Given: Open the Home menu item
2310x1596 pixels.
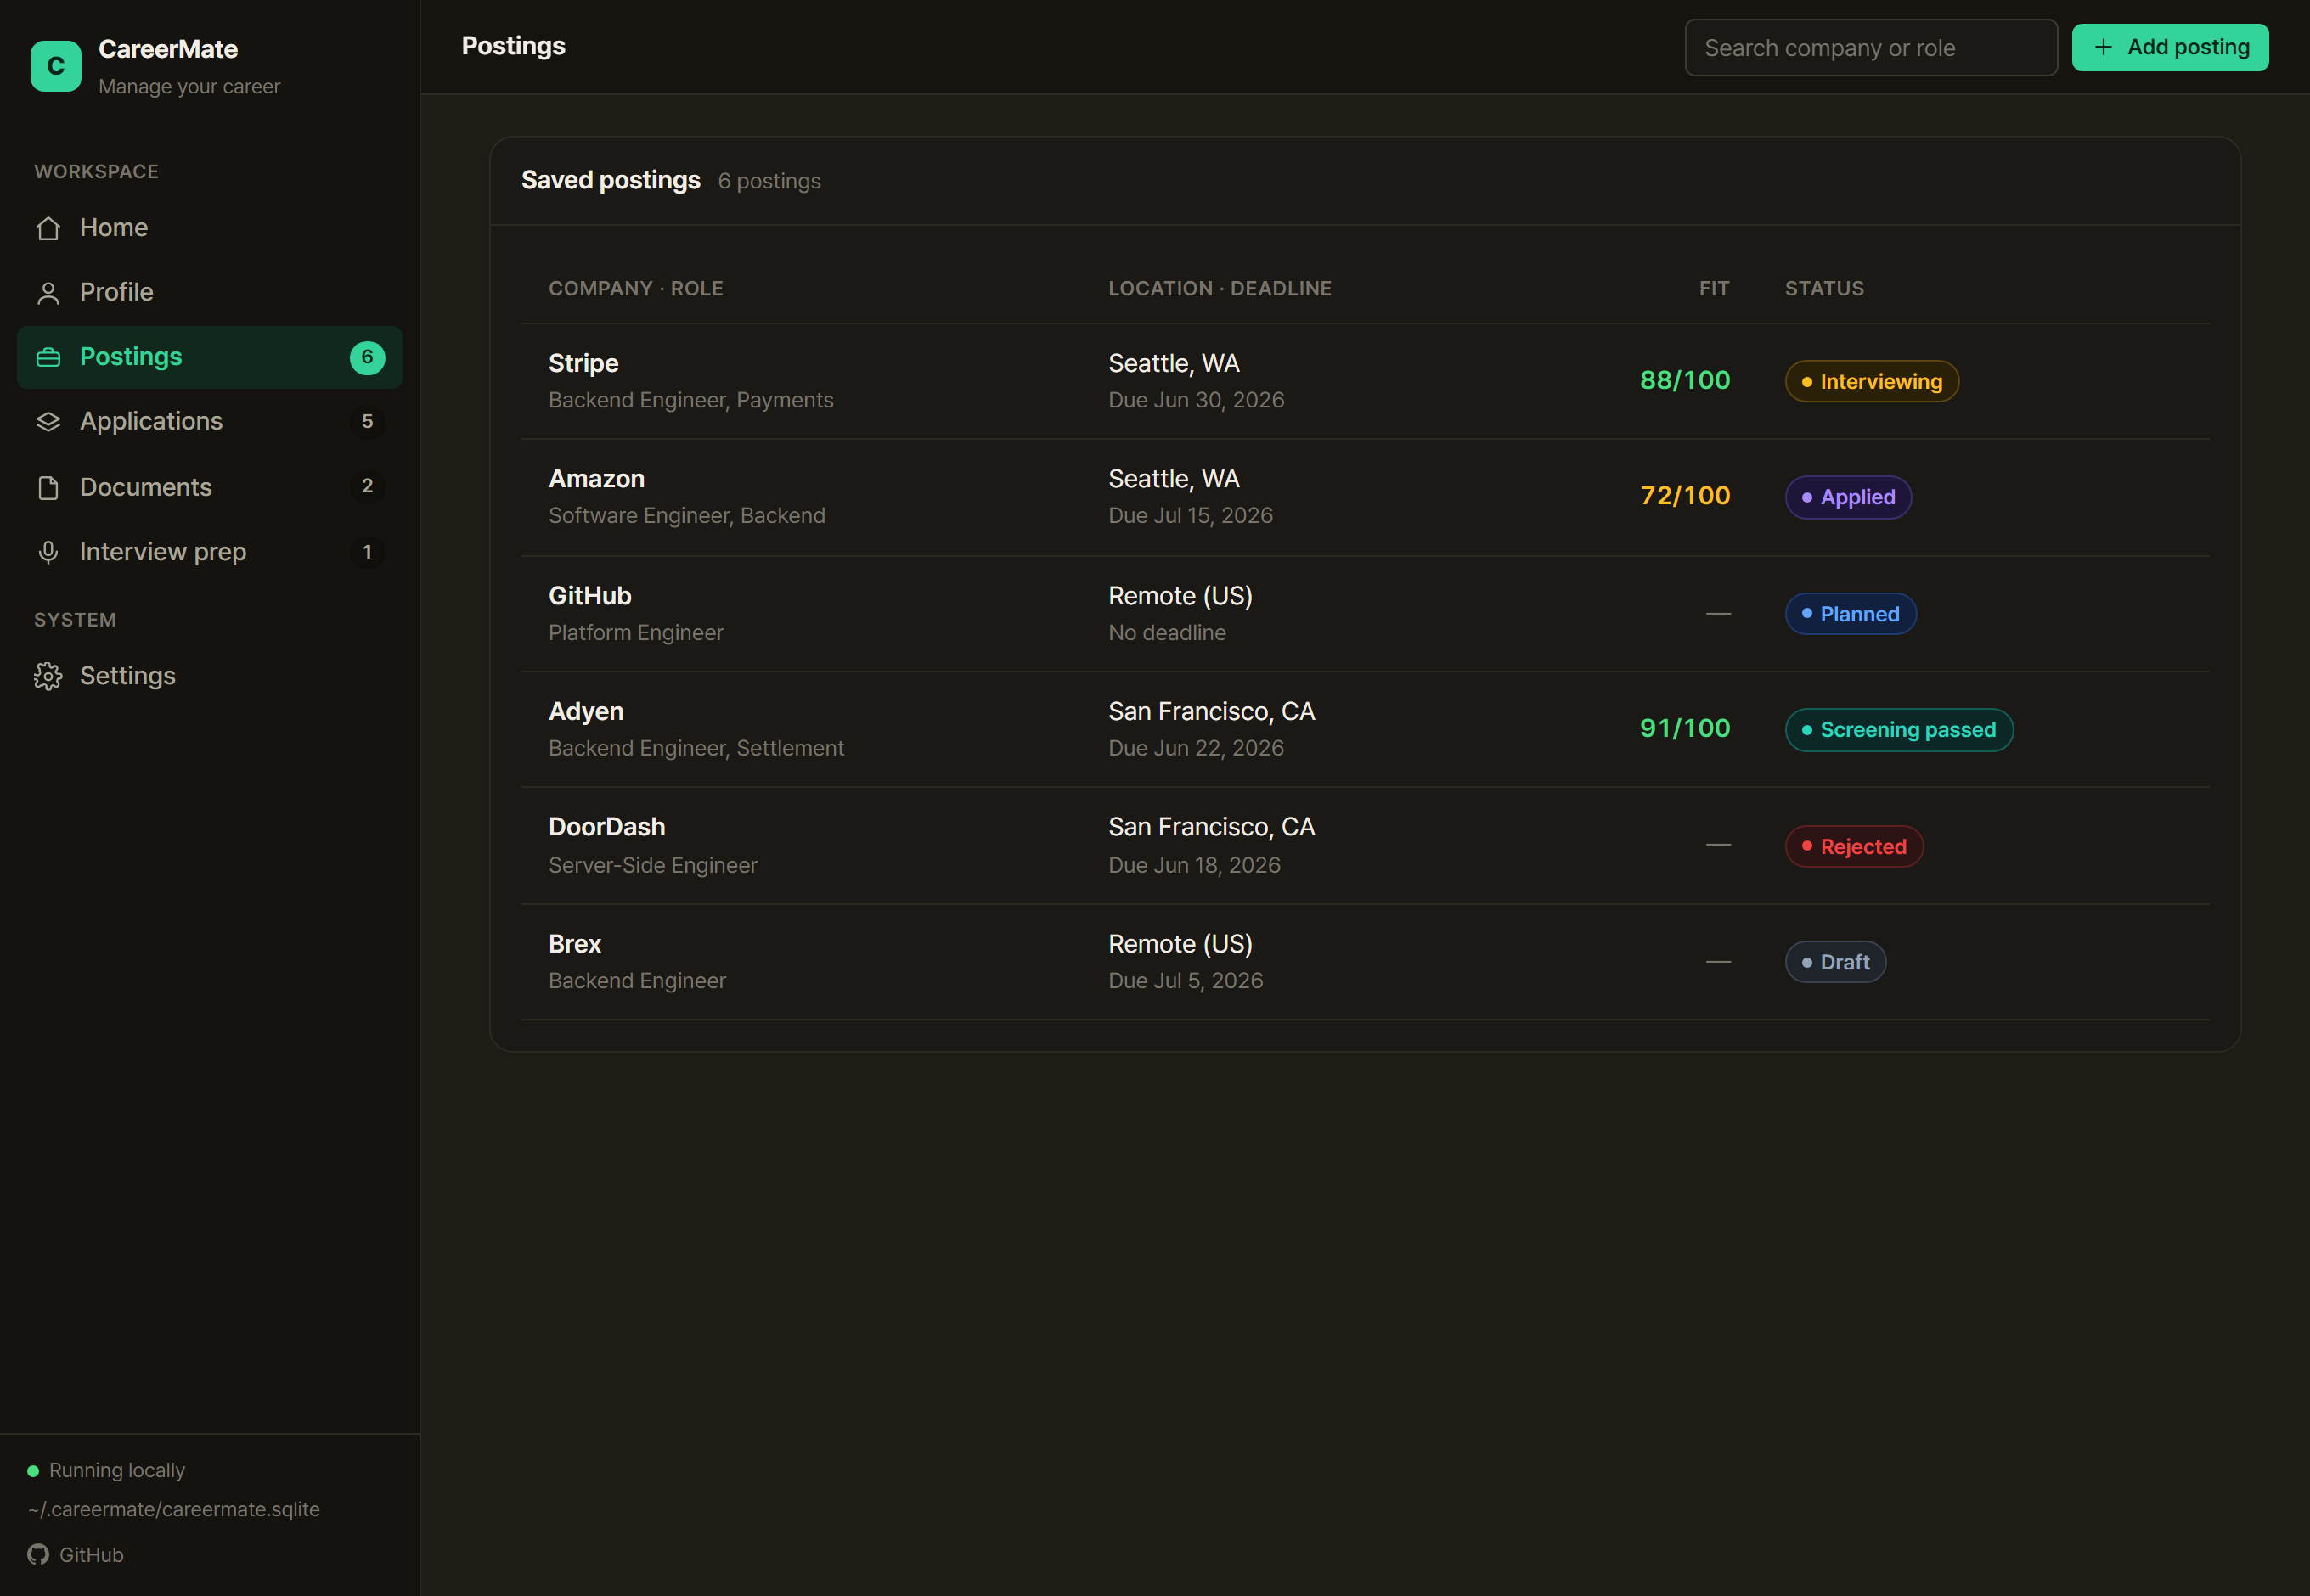Looking at the screenshot, I should pyautogui.click(x=210, y=228).
